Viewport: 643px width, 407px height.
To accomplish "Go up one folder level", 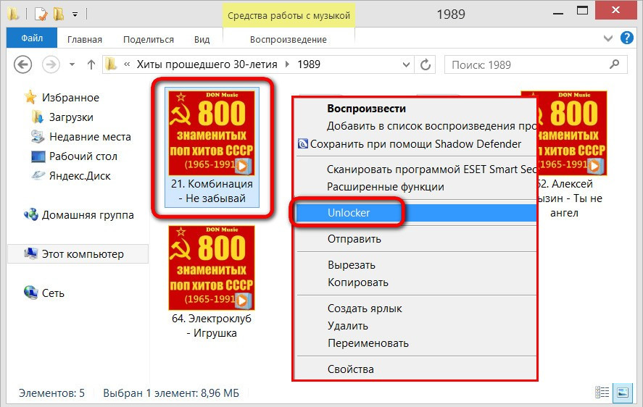I will [x=91, y=64].
